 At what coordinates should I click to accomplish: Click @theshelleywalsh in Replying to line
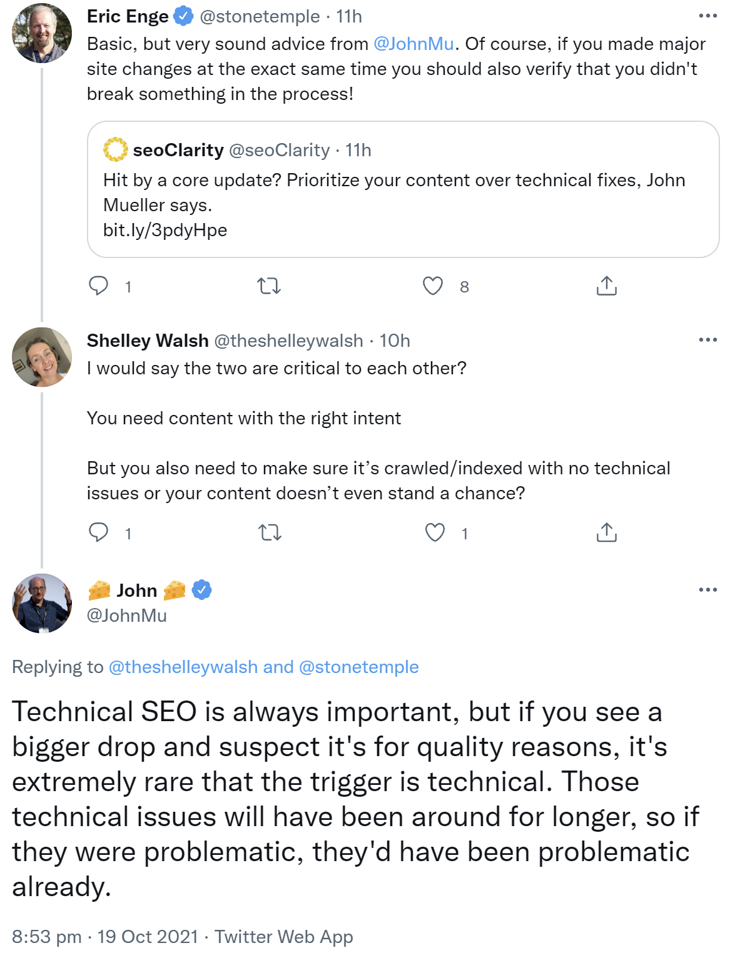pyautogui.click(x=183, y=667)
